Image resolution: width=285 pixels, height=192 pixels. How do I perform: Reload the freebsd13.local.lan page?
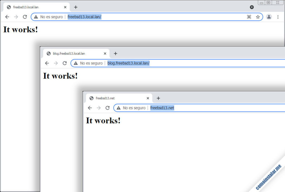[x=25, y=17]
